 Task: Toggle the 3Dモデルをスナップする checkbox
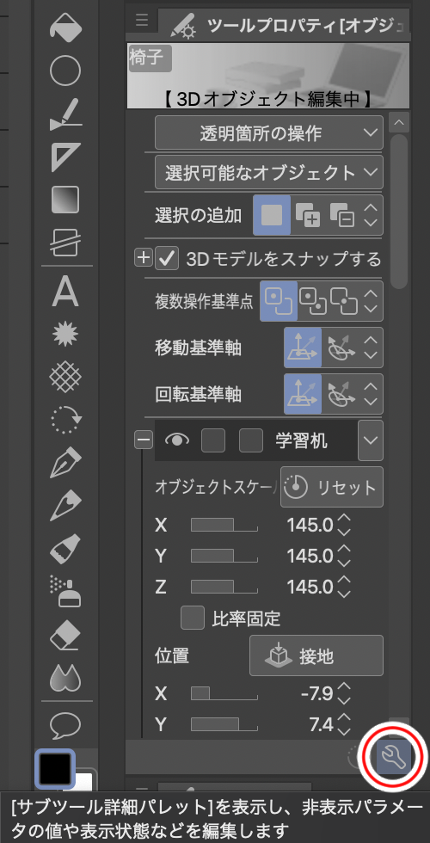(x=167, y=259)
